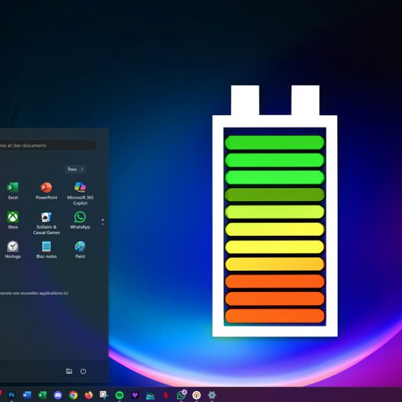Image resolution: width=402 pixels, height=402 pixels.
Task: Launch Google Chrome from the taskbar
Action: pyautogui.click(x=73, y=395)
